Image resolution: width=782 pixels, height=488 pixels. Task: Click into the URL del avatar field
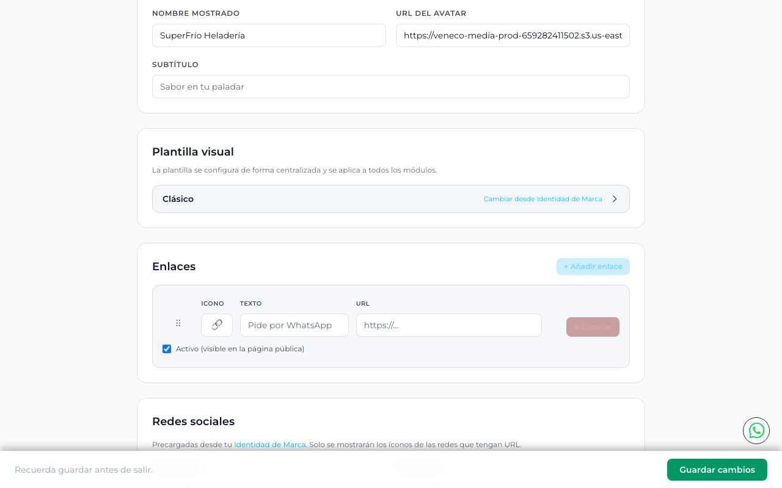coord(513,35)
